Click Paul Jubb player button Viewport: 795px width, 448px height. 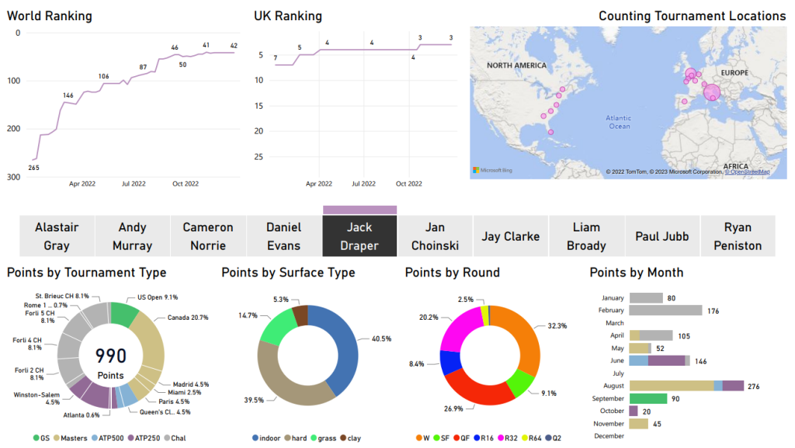(x=662, y=236)
